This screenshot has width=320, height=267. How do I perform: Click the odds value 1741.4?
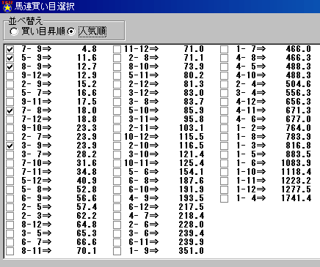(297, 198)
